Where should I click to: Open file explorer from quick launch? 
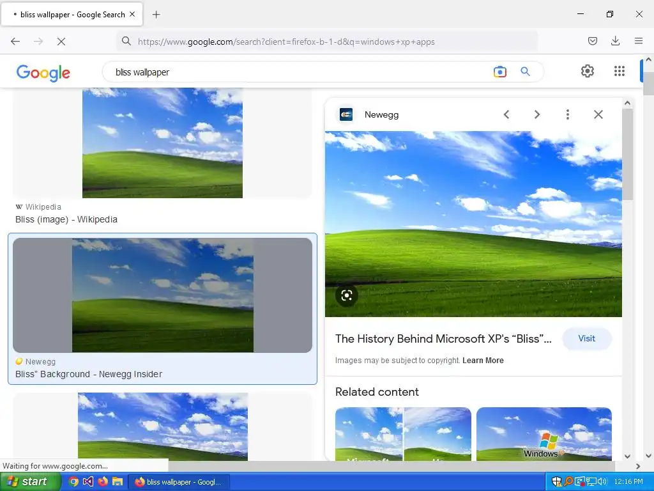point(118,482)
